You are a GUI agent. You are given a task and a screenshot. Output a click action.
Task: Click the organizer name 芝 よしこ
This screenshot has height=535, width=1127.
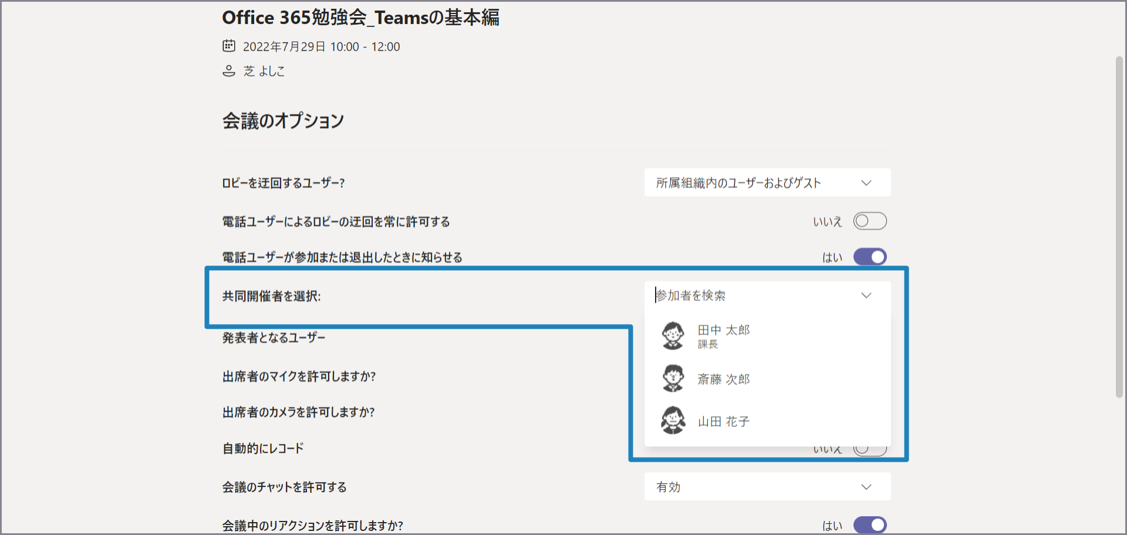[264, 71]
